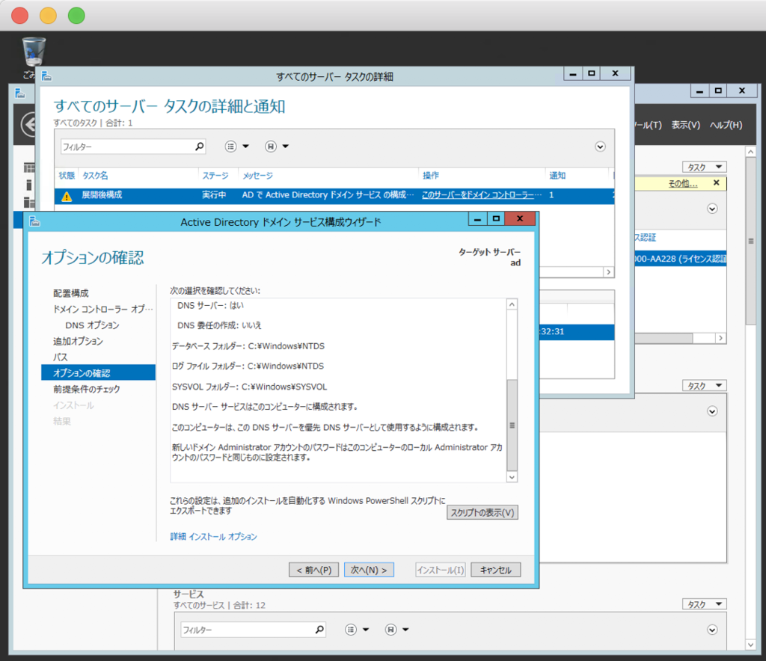
Task: Select オプションの確認 wizard step
Action: pos(98,372)
